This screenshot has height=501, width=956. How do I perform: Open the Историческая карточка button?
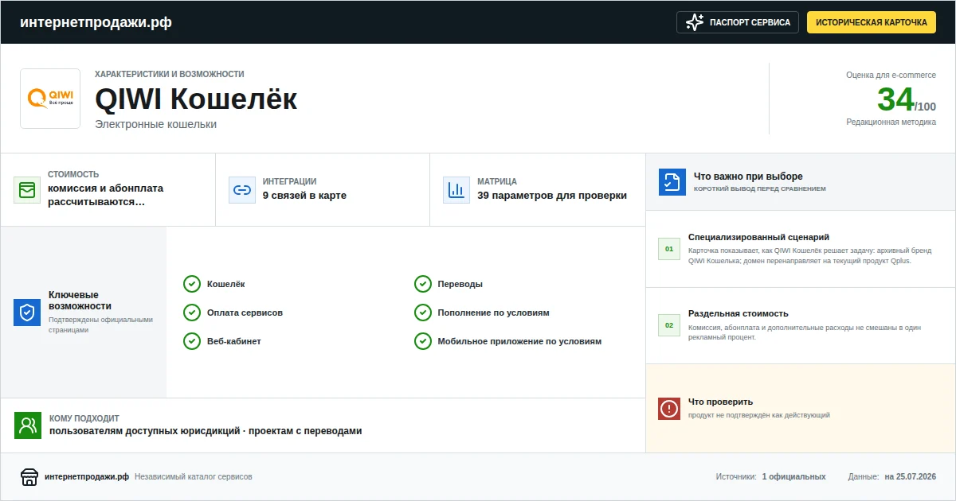click(872, 22)
